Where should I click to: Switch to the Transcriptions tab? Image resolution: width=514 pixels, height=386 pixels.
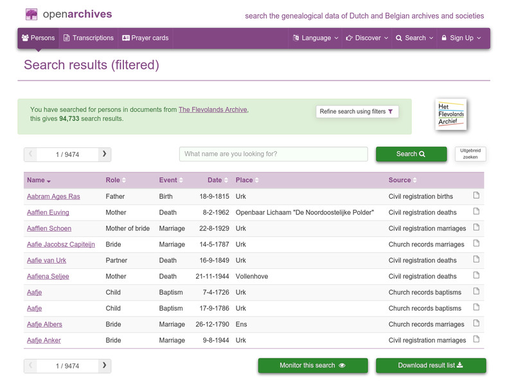(88, 37)
